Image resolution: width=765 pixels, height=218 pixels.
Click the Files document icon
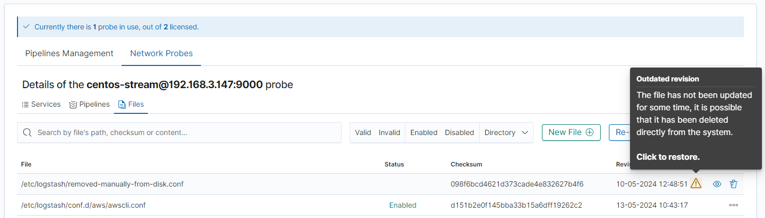122,105
